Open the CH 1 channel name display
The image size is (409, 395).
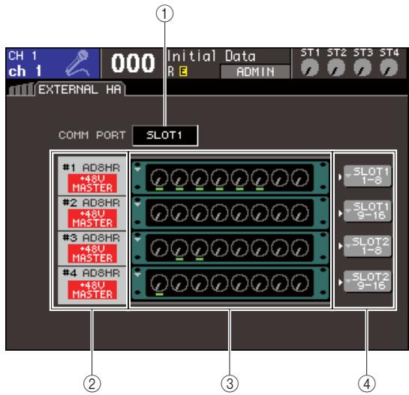[53, 63]
